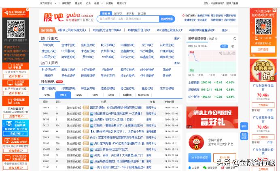Image resolution: width=280 pixels, height=171 pixels.
Task: Click image icon on 龙虎榜 post row
Action: point(91,120)
